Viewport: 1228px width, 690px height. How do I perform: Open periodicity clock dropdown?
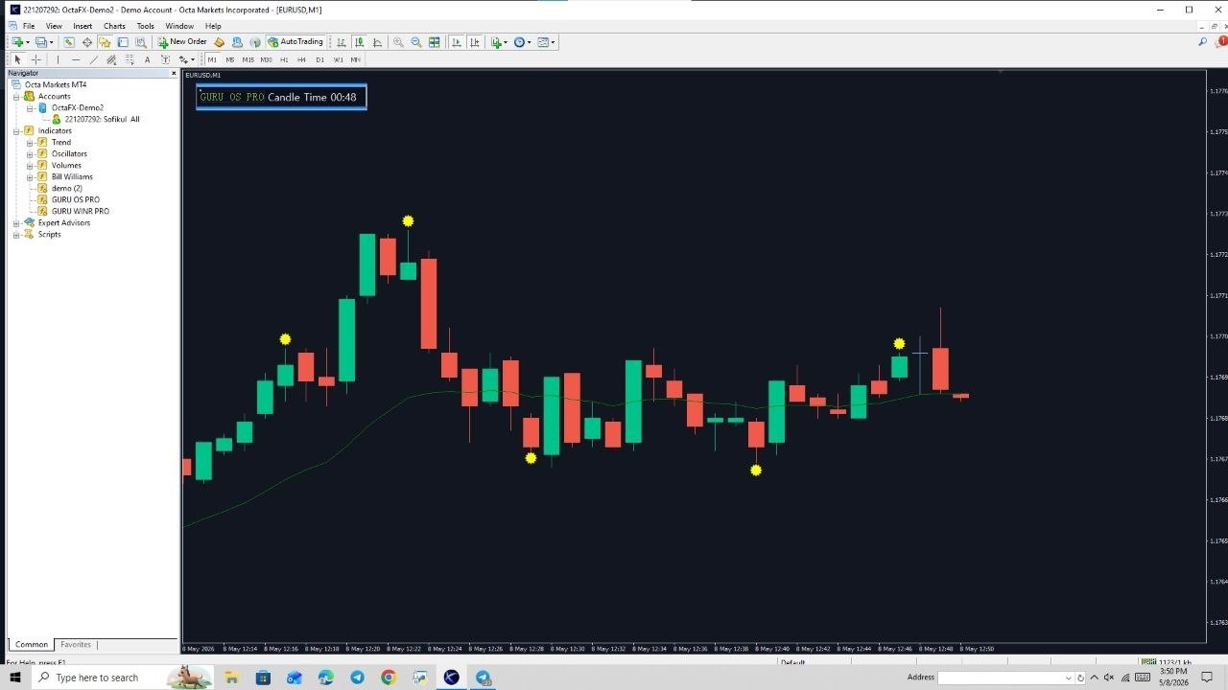(x=522, y=42)
